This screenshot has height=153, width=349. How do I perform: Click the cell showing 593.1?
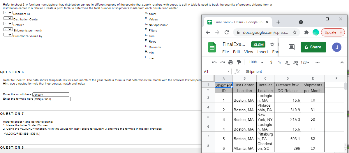288,136
